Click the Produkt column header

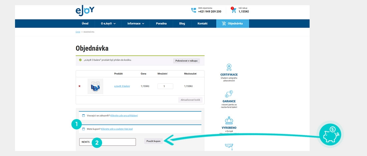[118, 74]
